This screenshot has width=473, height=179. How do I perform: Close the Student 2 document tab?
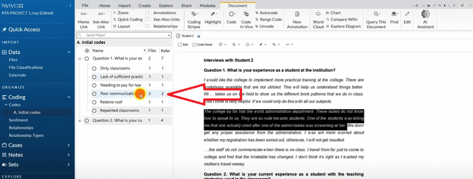click(199, 36)
